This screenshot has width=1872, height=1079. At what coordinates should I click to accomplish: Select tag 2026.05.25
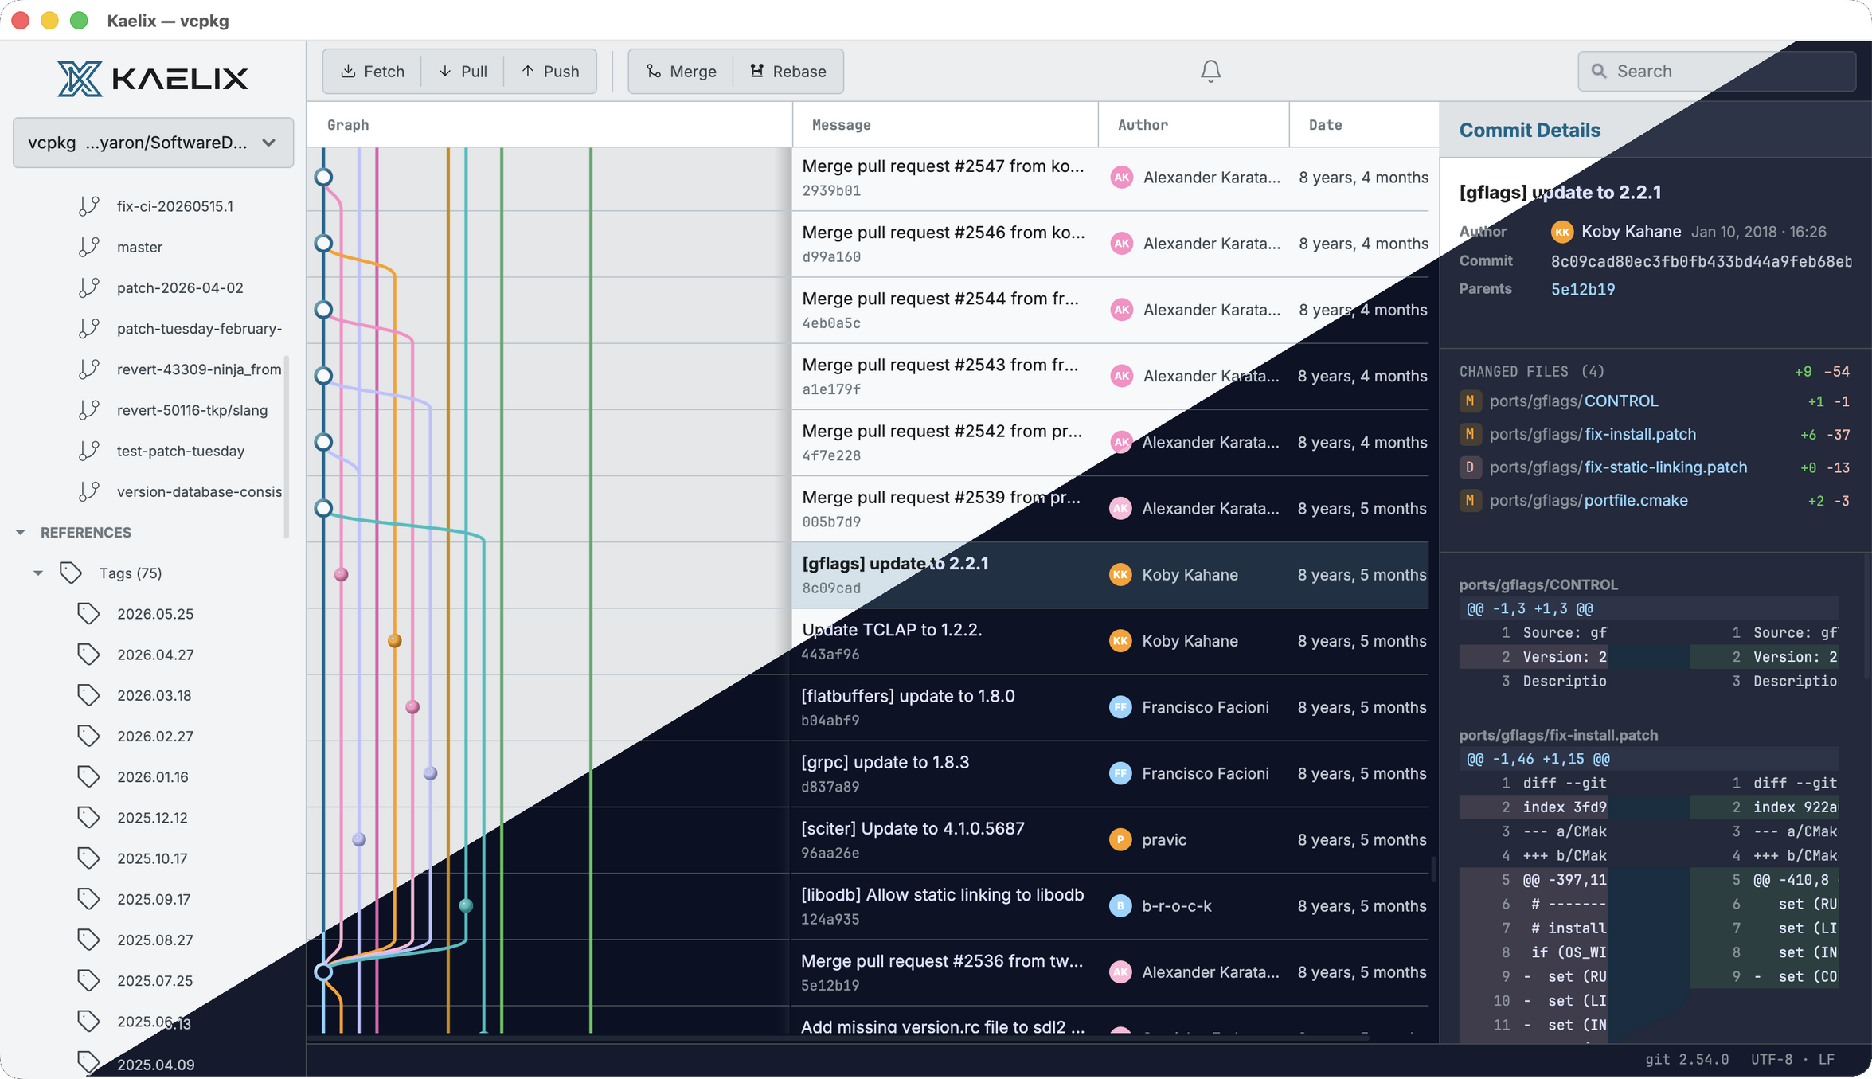point(155,614)
